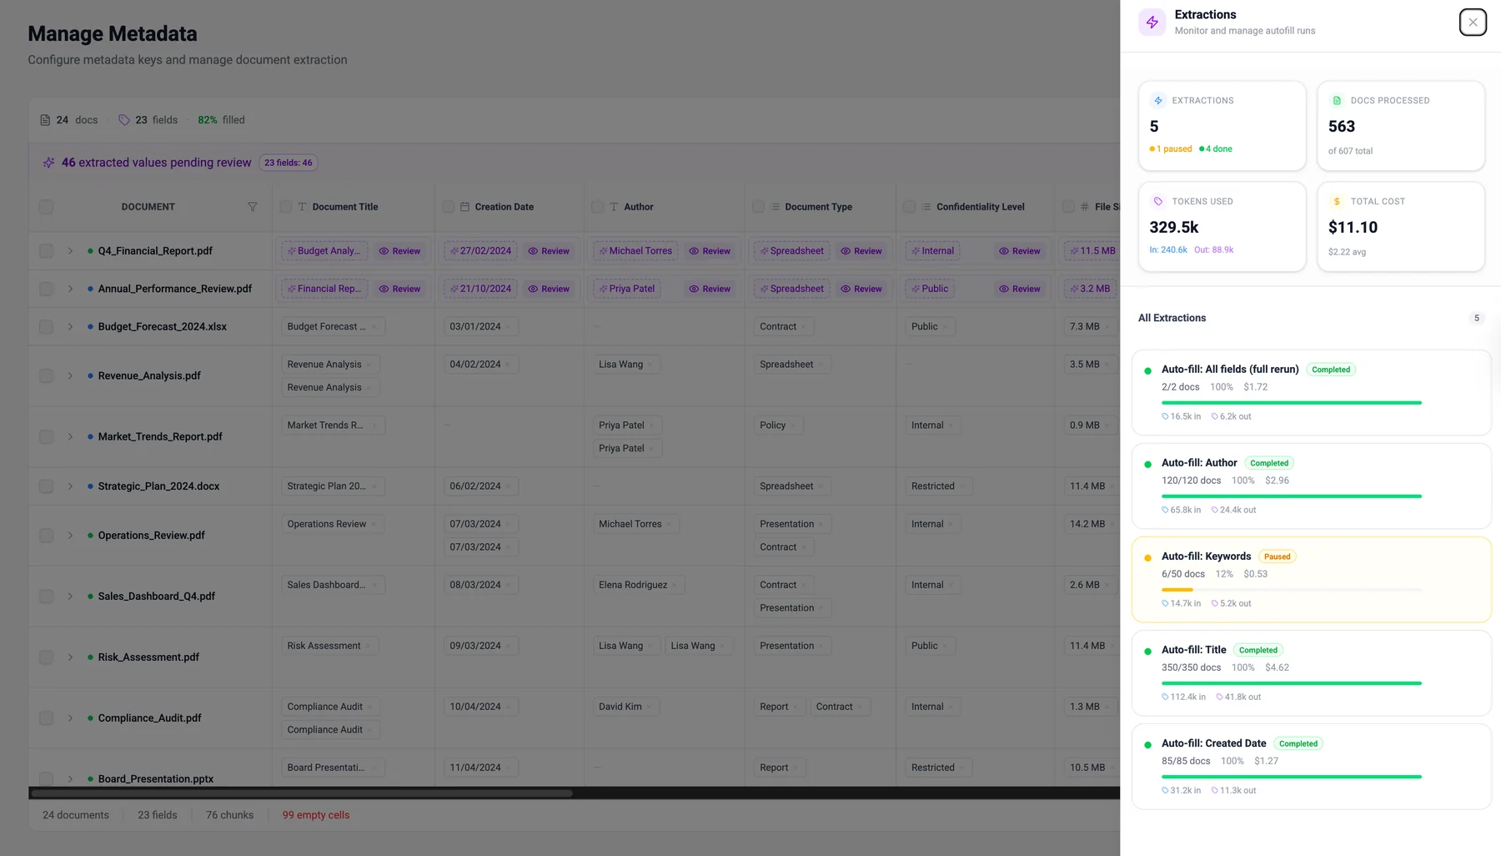Click the Tokens Used tag icon
Viewport: 1501px width, 856px height.
coord(1158,201)
